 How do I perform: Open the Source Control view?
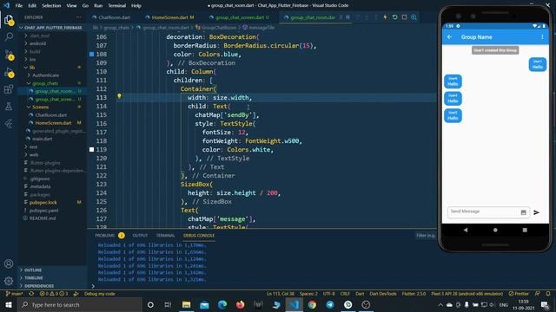[x=9, y=55]
